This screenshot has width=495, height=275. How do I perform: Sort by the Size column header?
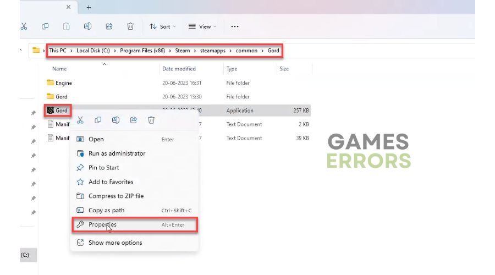(x=284, y=69)
